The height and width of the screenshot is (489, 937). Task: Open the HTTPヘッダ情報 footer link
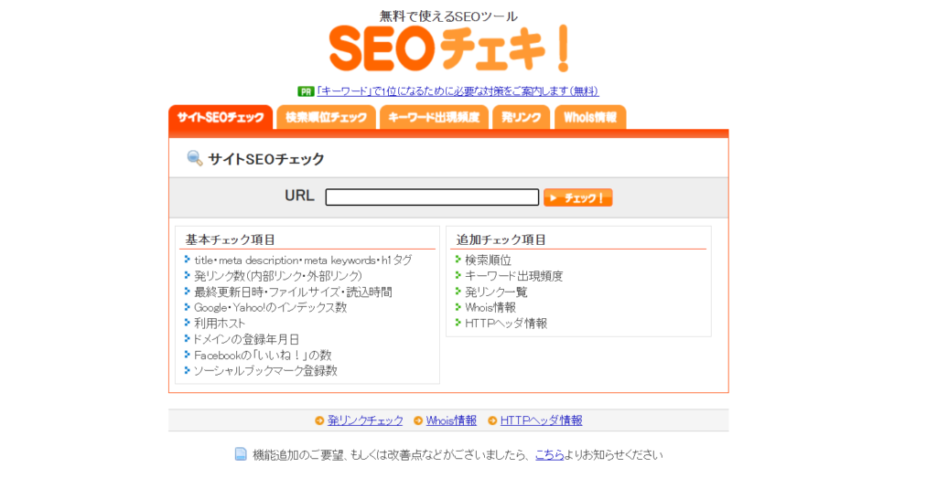541,421
